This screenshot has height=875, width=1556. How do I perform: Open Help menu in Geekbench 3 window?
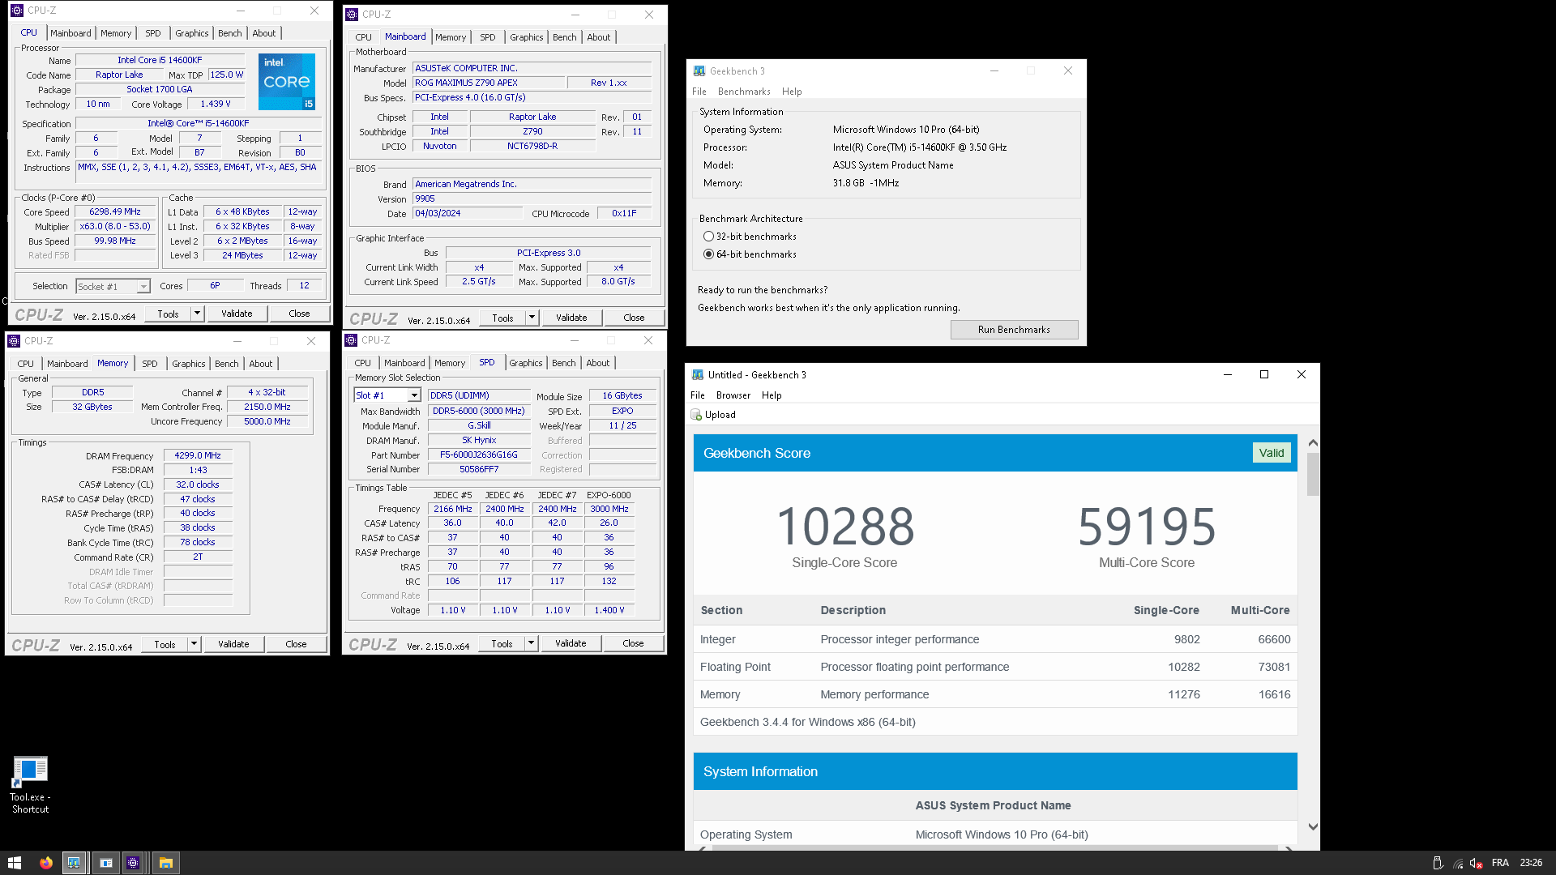click(x=791, y=92)
